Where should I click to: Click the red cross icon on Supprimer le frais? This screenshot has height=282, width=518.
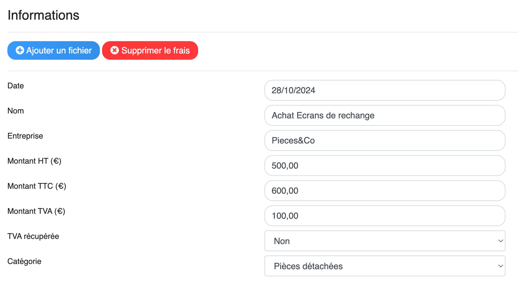pos(115,50)
